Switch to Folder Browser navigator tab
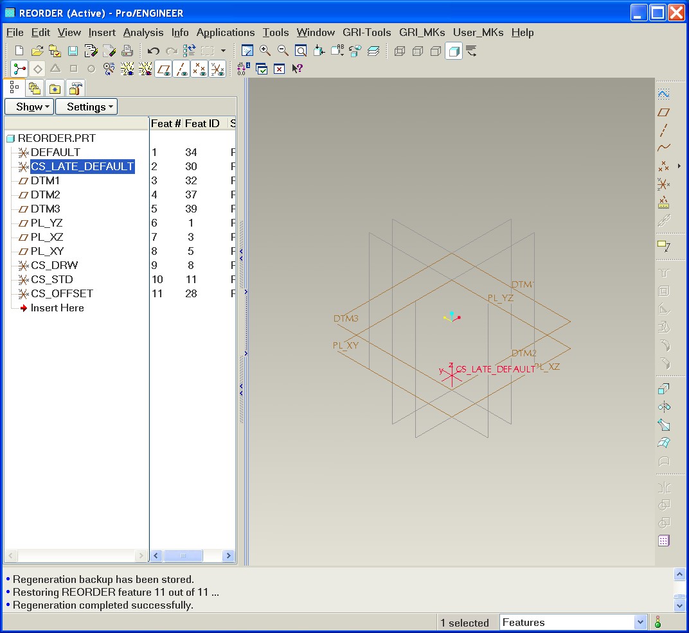This screenshot has height=633, width=689. pos(34,88)
